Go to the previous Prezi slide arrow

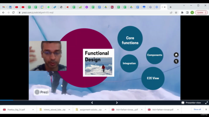click(92, 103)
